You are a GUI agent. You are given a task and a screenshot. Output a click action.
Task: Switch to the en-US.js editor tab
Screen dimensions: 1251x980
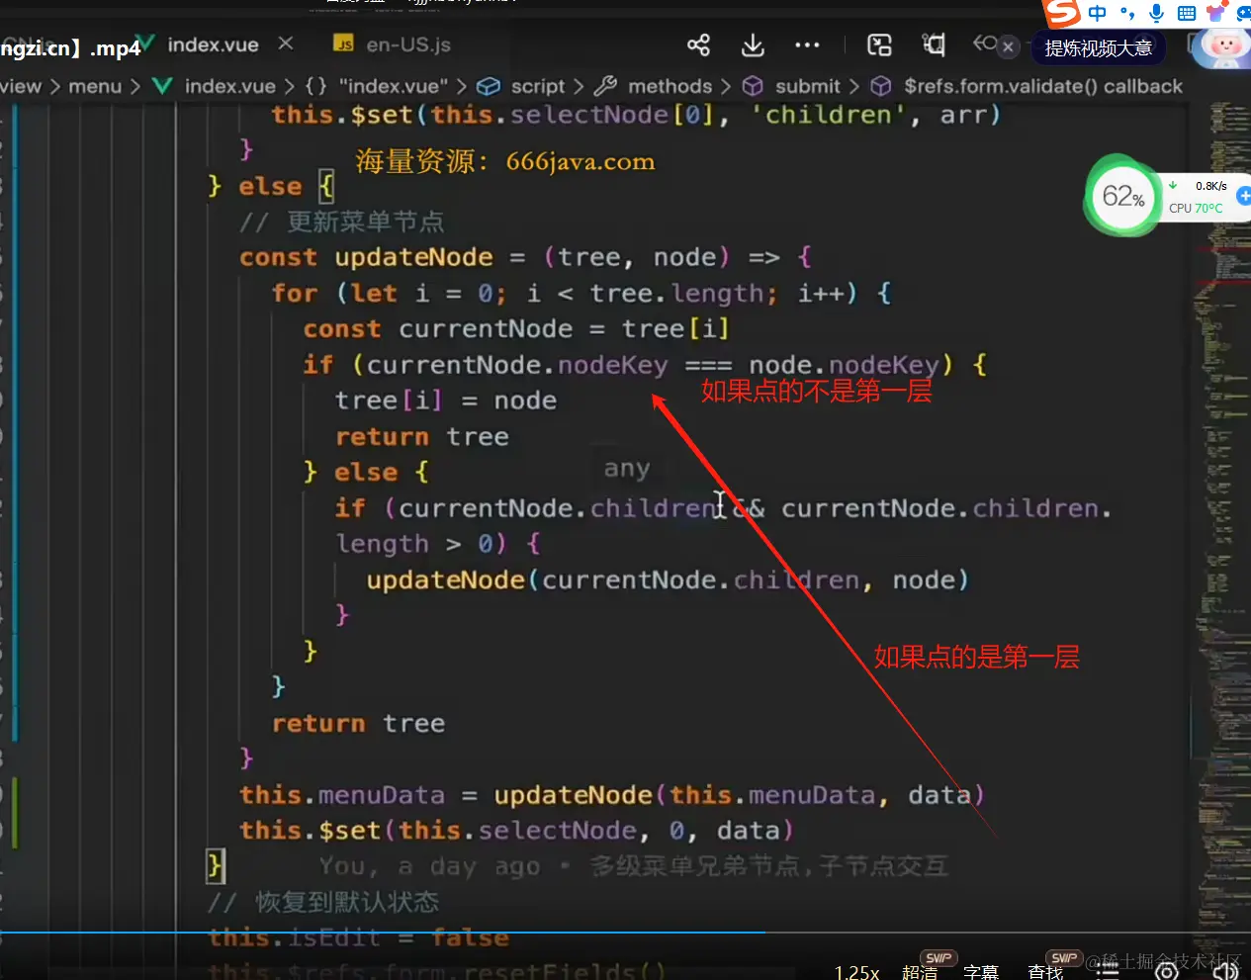coord(407,45)
